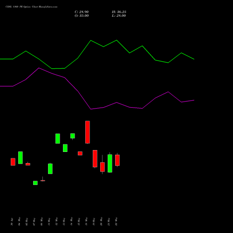Select the 22 May date label
Image resolution: width=233 pixels, height=233 pixels.
[x=116, y=221]
